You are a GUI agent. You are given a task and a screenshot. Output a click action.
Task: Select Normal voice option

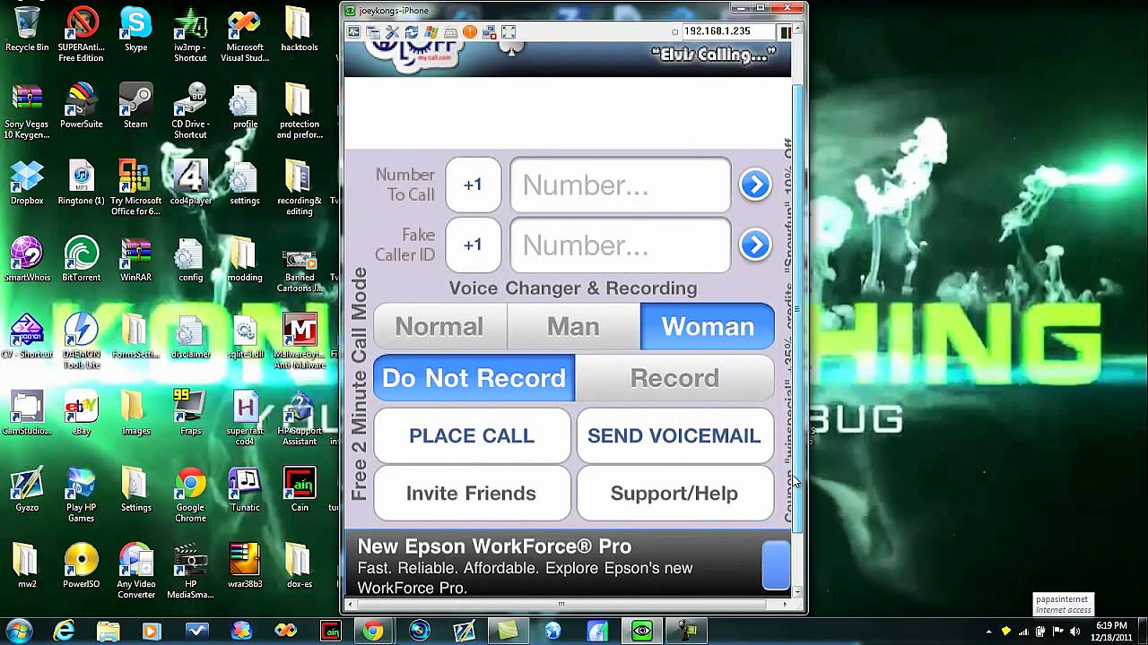coord(439,326)
